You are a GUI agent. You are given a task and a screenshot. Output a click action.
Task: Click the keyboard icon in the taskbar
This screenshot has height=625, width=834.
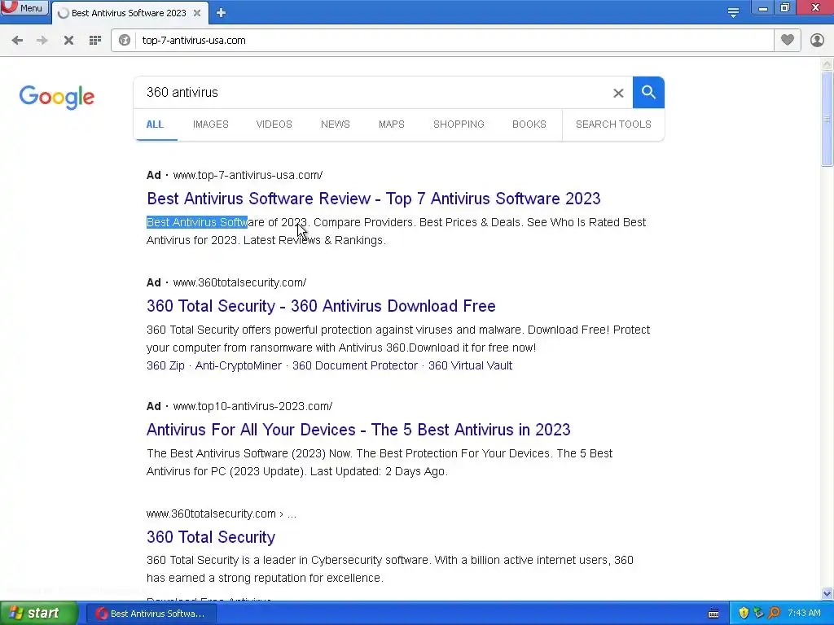[x=713, y=614]
